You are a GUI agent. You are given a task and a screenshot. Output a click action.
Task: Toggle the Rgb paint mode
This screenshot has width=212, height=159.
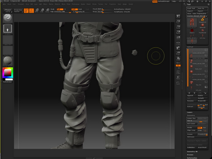click(x=60, y=9)
